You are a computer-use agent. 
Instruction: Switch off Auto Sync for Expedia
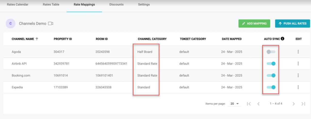coord(271,87)
